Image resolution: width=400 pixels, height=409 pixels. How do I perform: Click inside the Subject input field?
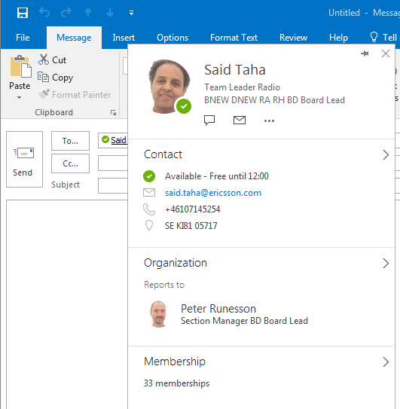(x=113, y=186)
